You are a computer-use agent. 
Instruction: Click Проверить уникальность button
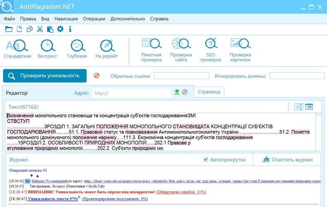pos(45,76)
